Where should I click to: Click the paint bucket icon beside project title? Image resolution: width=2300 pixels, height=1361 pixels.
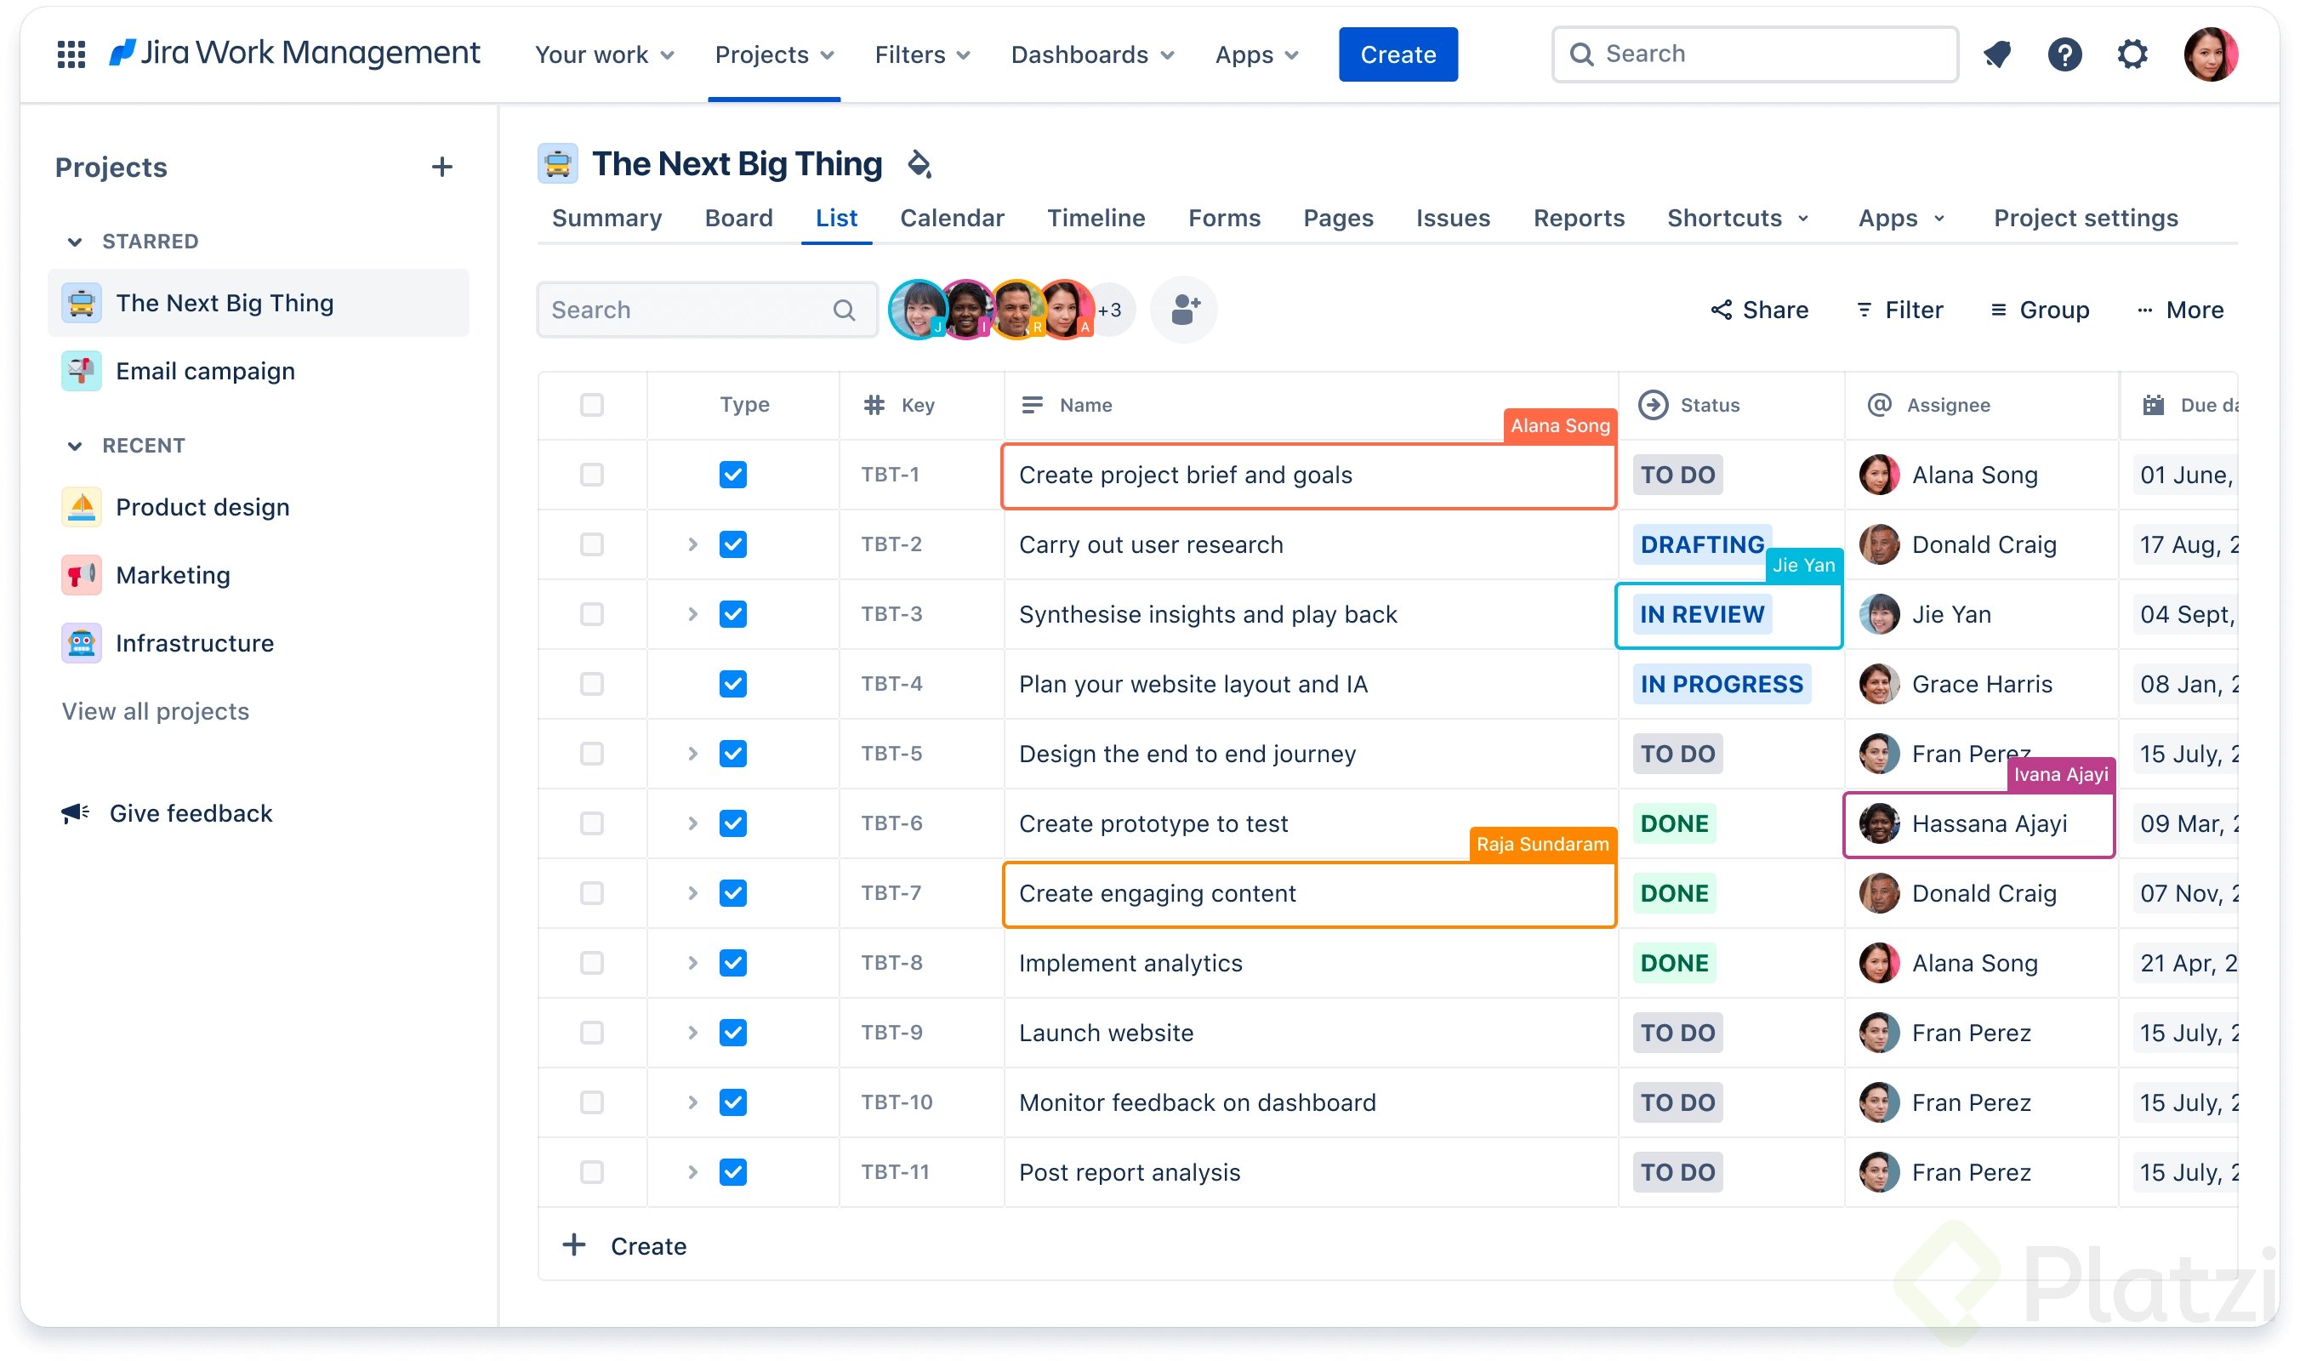click(919, 164)
